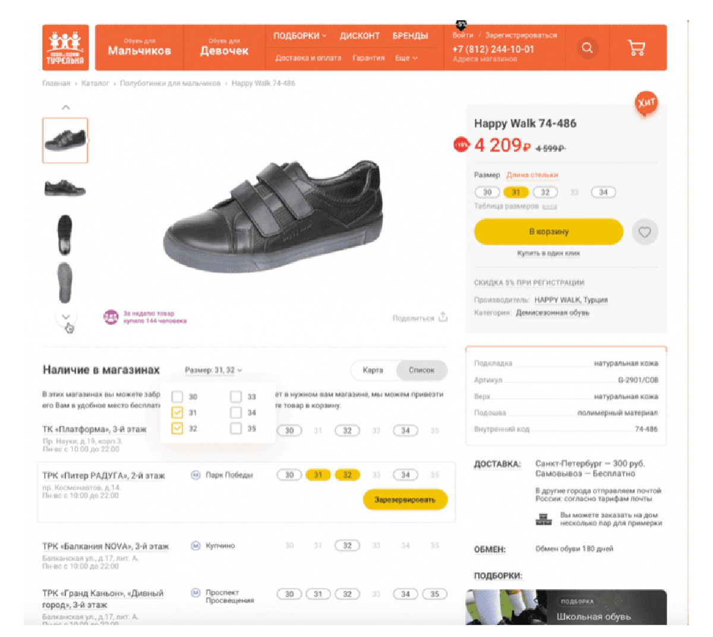The image size is (713, 637).
Task: Expand the Еще menu in header
Action: point(406,58)
